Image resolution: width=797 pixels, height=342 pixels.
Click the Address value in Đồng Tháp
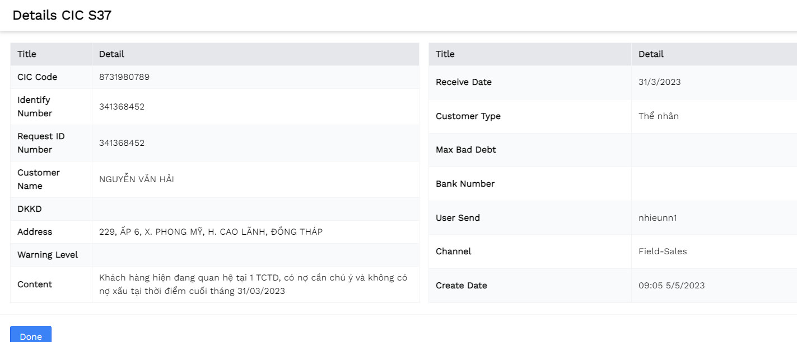(x=211, y=232)
